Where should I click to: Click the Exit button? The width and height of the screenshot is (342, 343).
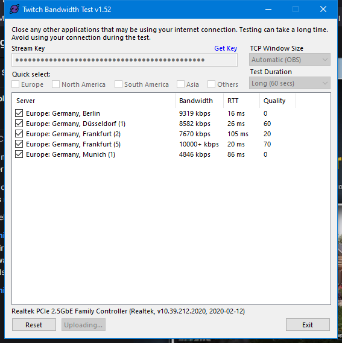308,325
